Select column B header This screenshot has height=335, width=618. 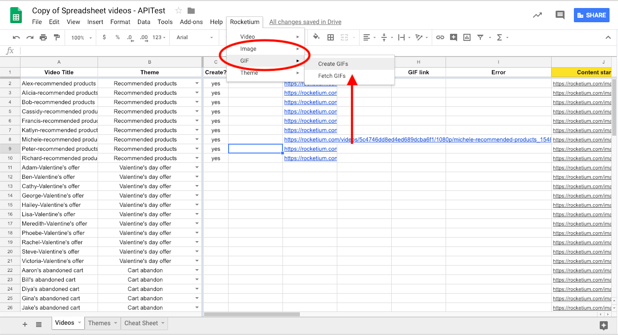(150, 62)
